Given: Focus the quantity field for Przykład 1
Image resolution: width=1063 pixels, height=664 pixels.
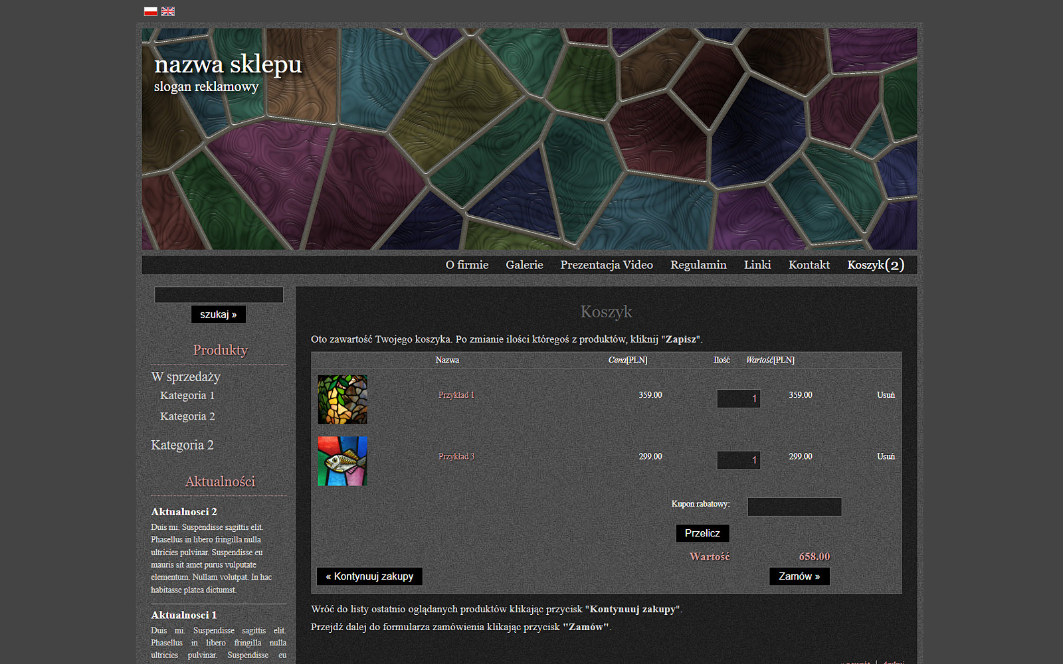Looking at the screenshot, I should click(738, 398).
